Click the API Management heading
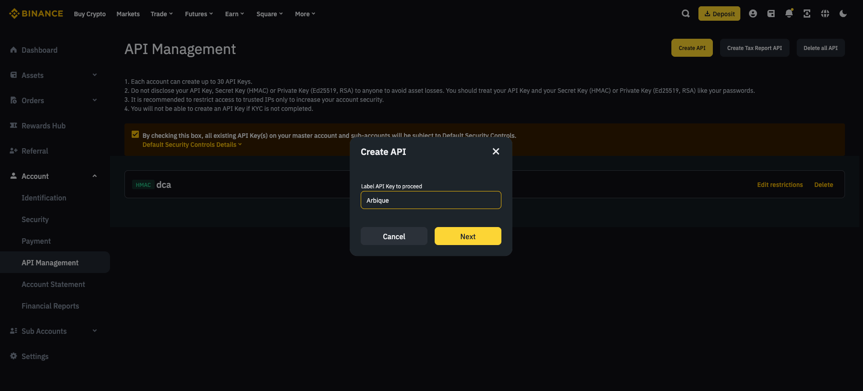This screenshot has height=391, width=863. (180, 49)
